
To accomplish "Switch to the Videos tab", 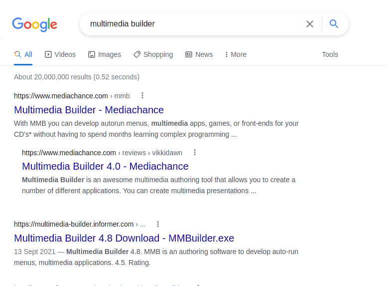I will tap(60, 54).
